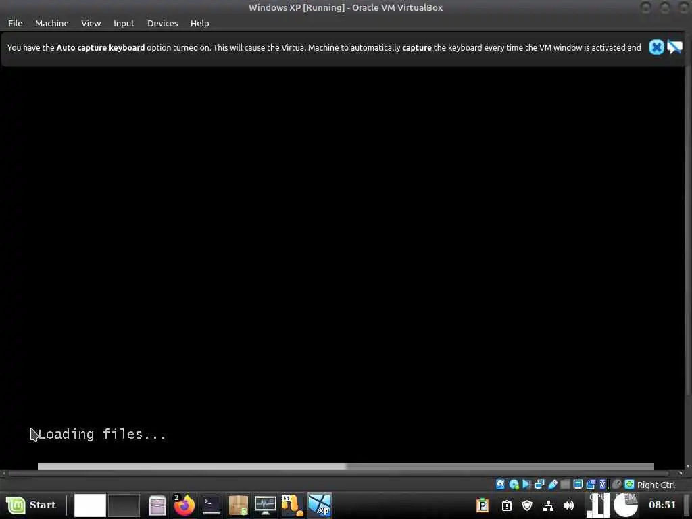Open the shield security tray icon
The image size is (692, 519).
(527, 505)
